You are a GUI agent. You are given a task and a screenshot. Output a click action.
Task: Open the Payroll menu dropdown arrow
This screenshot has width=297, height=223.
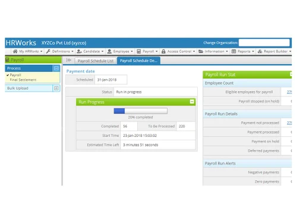[156, 51]
